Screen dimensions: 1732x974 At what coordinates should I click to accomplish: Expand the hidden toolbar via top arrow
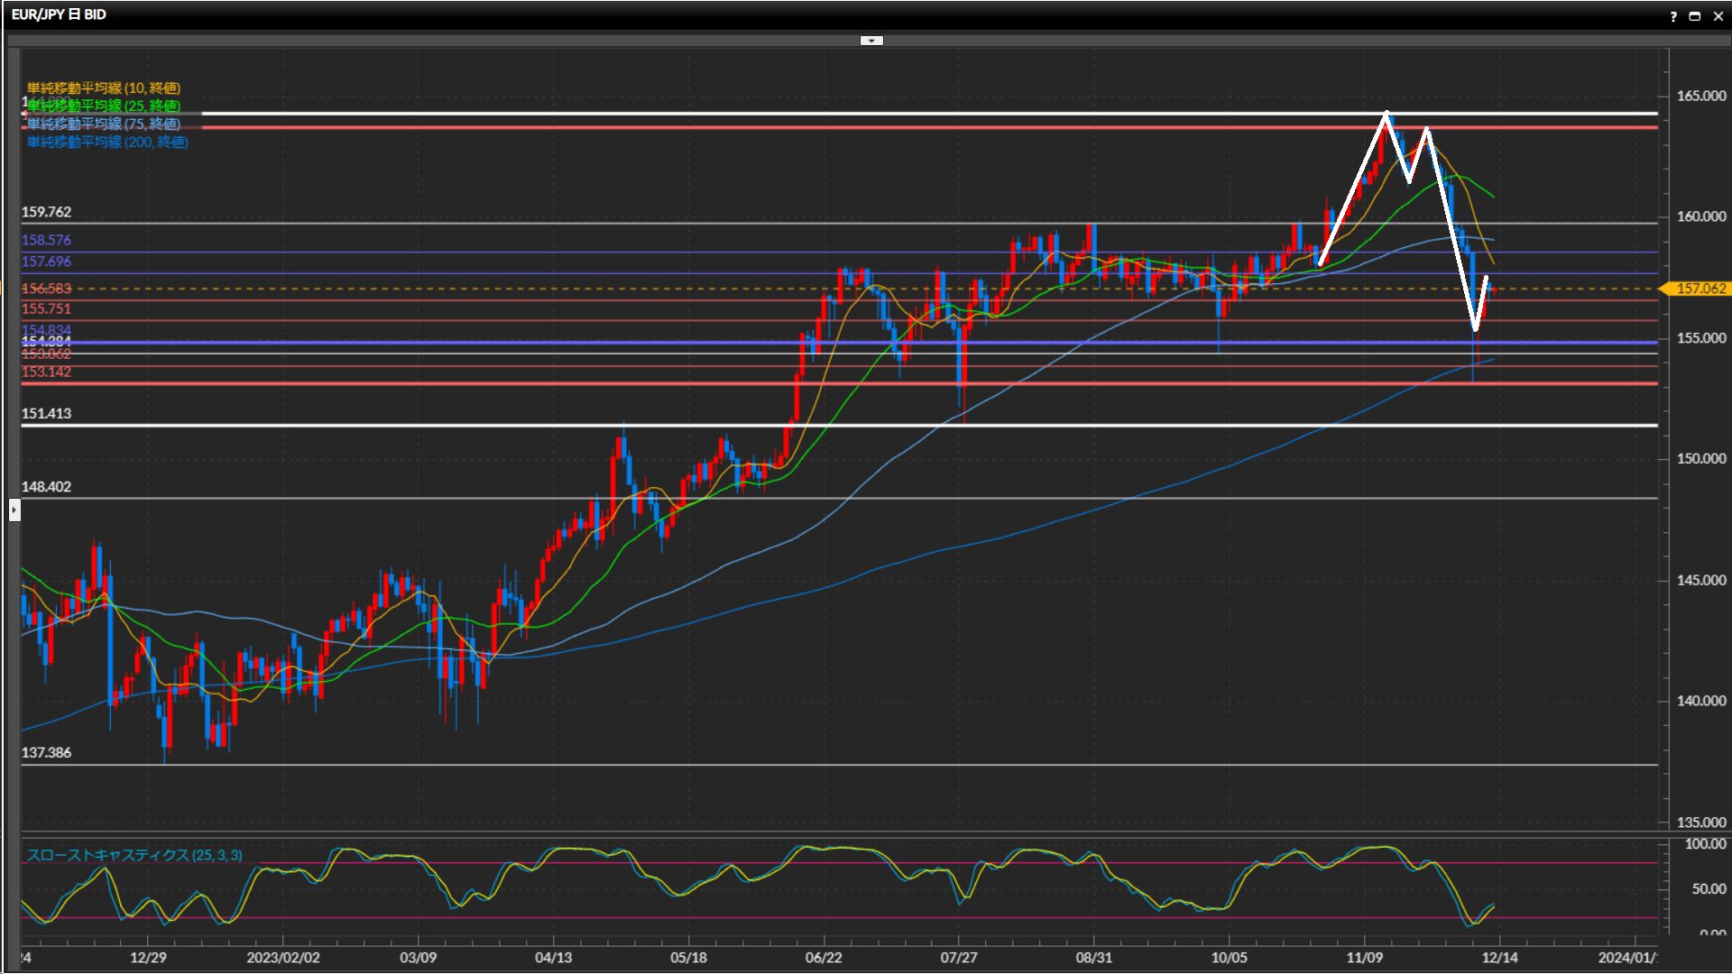click(871, 41)
